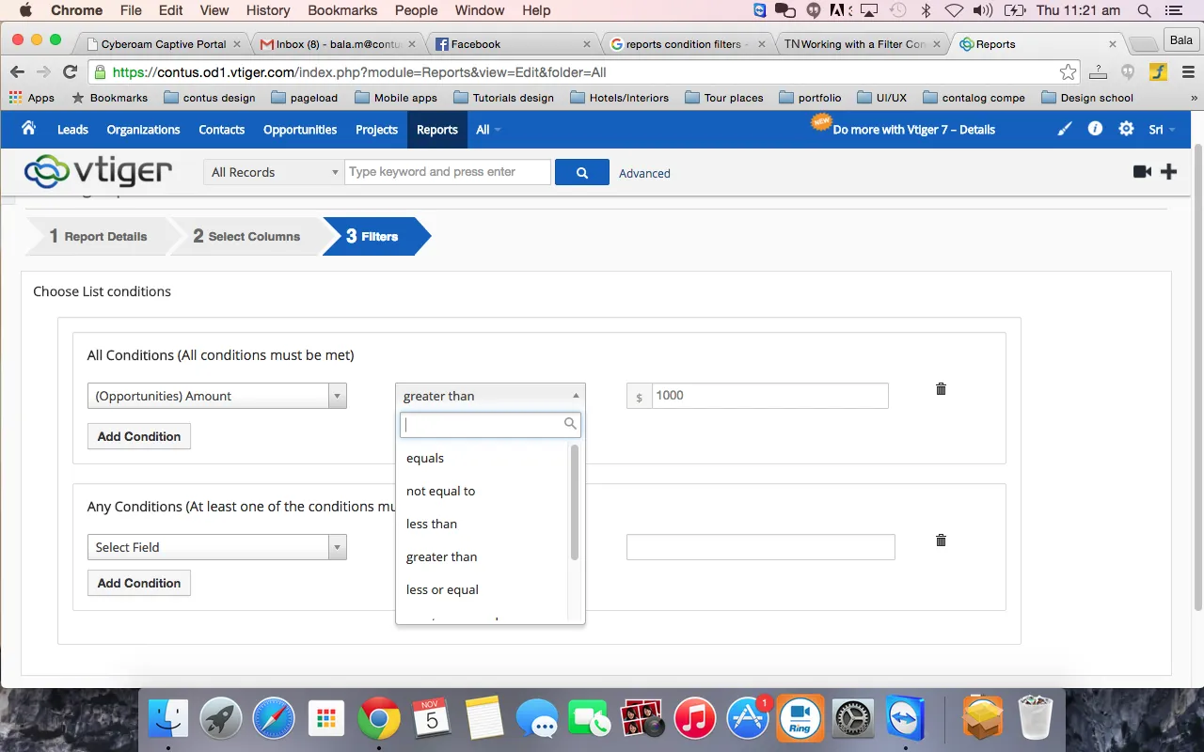Open iTunes from the Dock
The width and height of the screenshot is (1204, 752).
click(695, 720)
